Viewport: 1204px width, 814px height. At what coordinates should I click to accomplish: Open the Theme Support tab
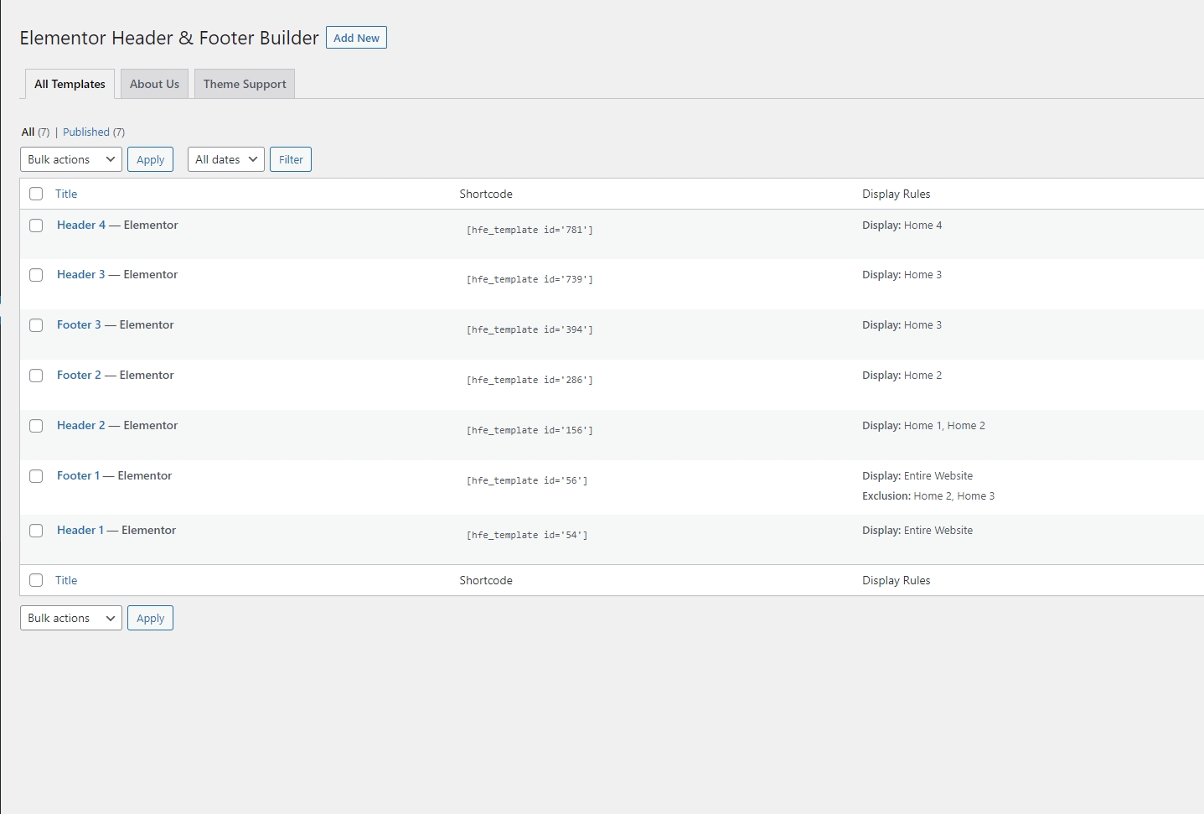245,84
